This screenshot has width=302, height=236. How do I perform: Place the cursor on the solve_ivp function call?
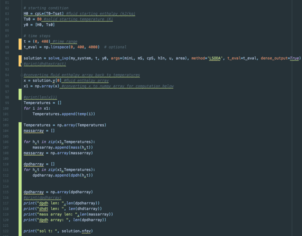pos(58,58)
